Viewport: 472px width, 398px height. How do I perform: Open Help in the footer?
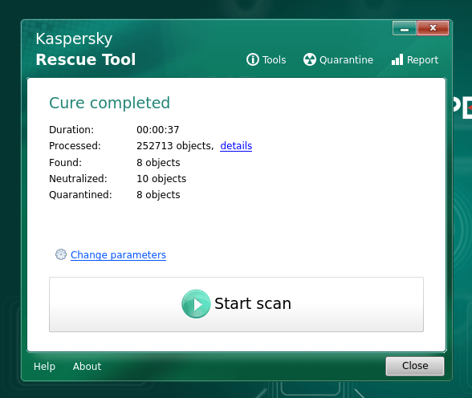[x=45, y=367]
